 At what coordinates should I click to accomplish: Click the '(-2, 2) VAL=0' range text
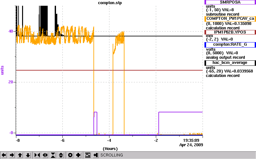pos(220,39)
